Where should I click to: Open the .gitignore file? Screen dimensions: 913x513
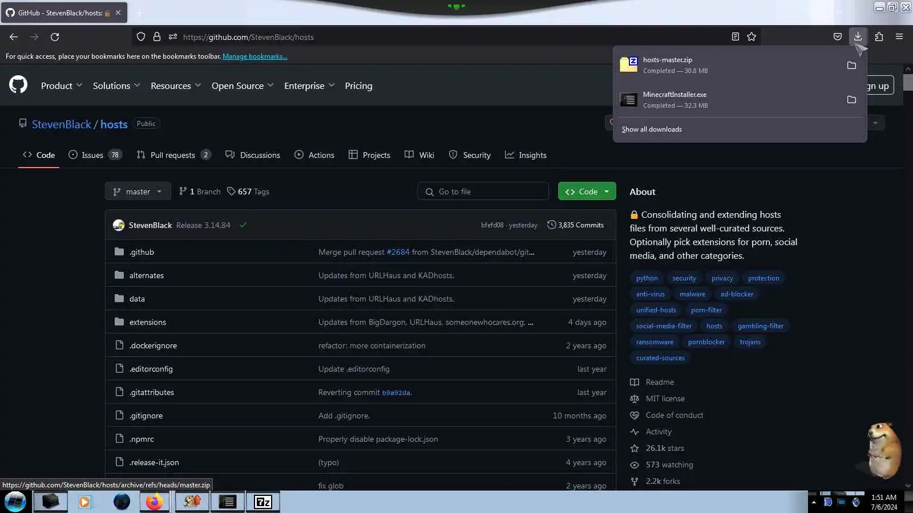(x=146, y=416)
